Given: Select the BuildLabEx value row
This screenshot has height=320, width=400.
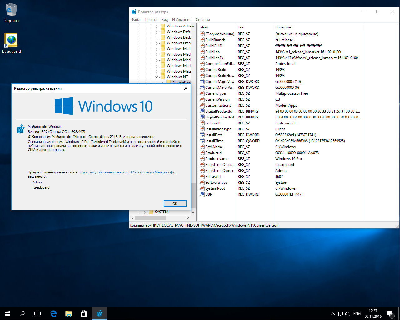Looking at the screenshot, I should pos(280,58).
